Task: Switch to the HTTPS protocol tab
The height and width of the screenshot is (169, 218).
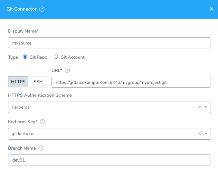Action: click(18, 82)
